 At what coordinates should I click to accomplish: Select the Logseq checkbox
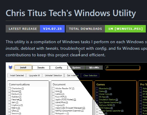[53, 105]
